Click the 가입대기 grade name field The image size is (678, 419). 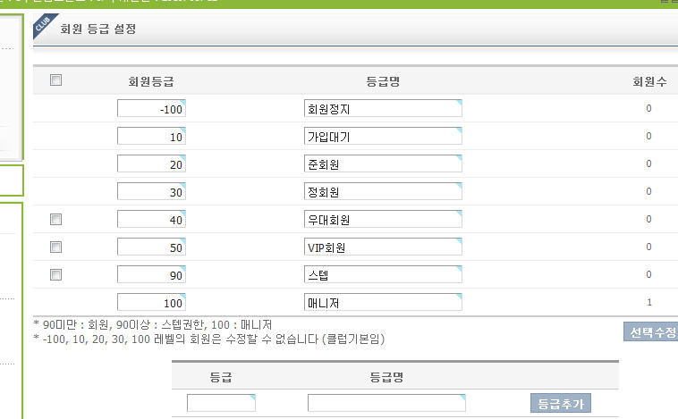click(x=383, y=137)
